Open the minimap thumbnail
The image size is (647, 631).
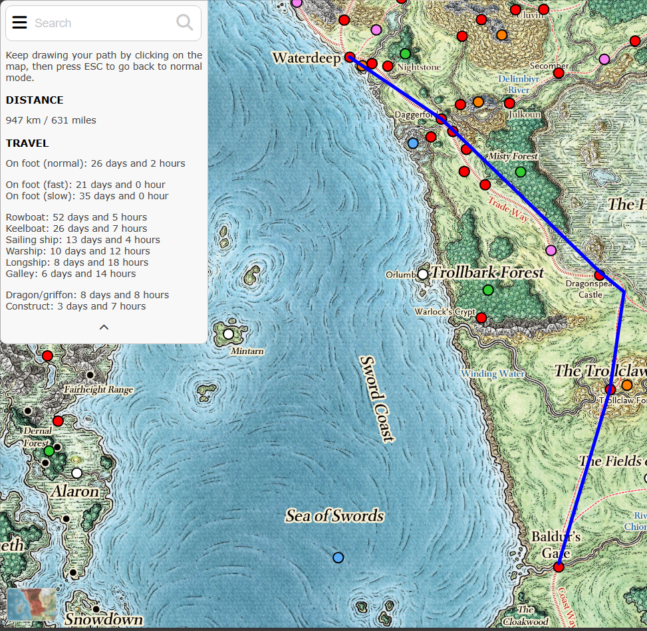point(31,604)
